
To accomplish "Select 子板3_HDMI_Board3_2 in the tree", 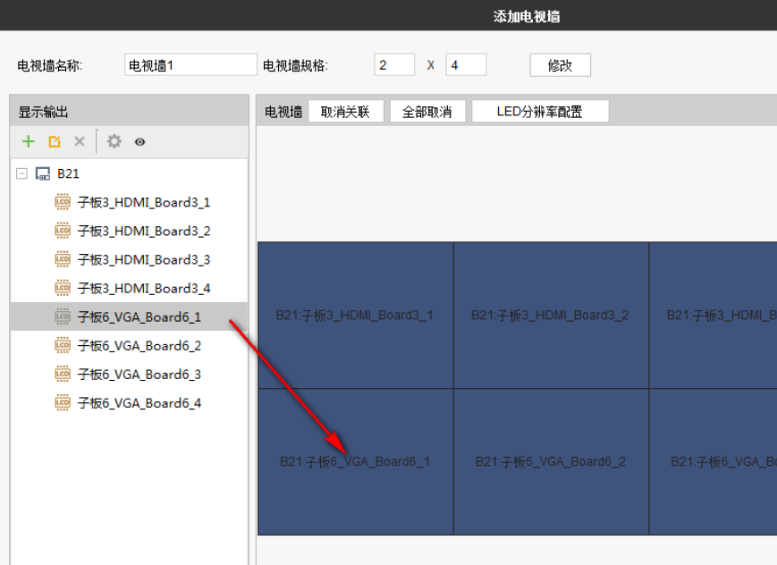I will coord(143,231).
